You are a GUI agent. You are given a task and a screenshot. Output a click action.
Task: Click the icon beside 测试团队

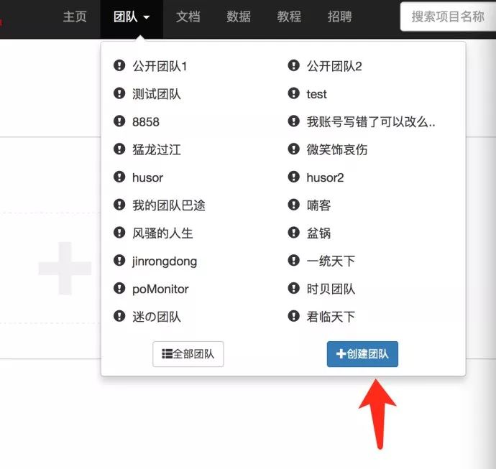click(x=119, y=93)
